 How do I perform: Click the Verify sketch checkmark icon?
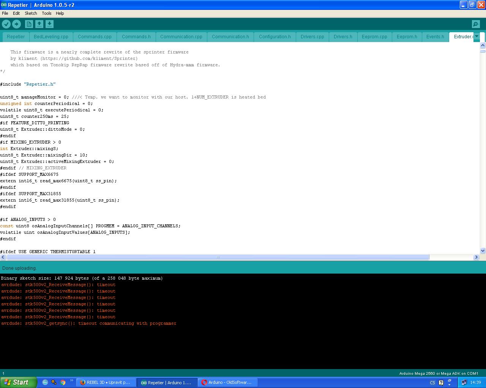(6, 24)
